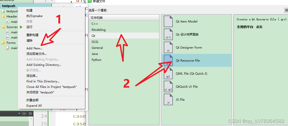Select the C++ category in template list

(x=124, y=24)
